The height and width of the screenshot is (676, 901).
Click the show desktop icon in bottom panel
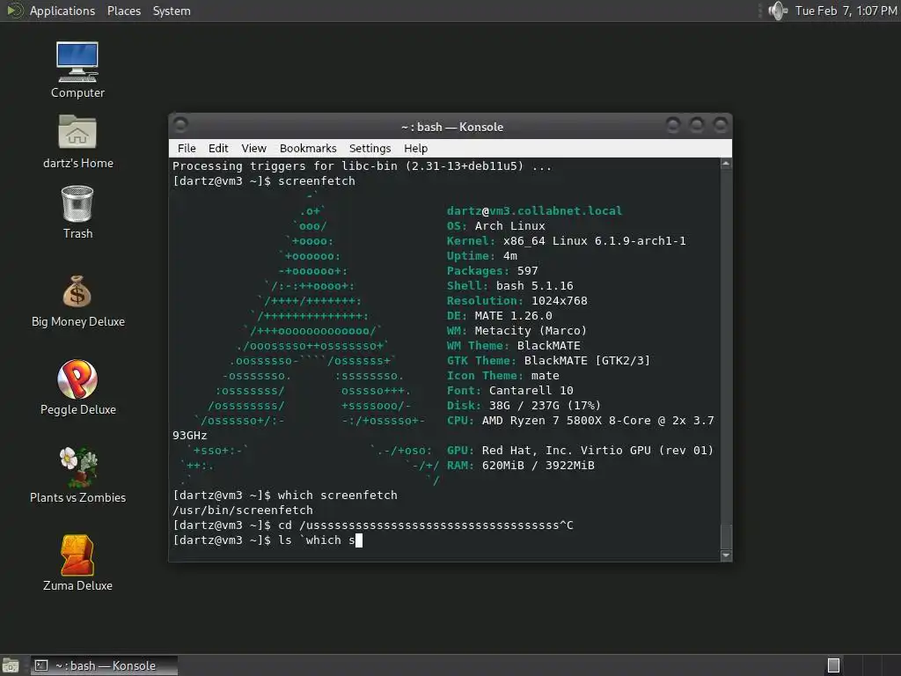coord(11,665)
